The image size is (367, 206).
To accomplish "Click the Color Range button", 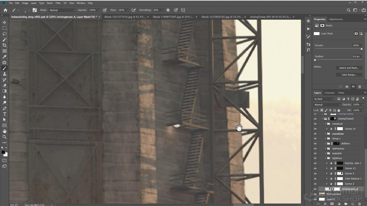I will click(x=349, y=75).
